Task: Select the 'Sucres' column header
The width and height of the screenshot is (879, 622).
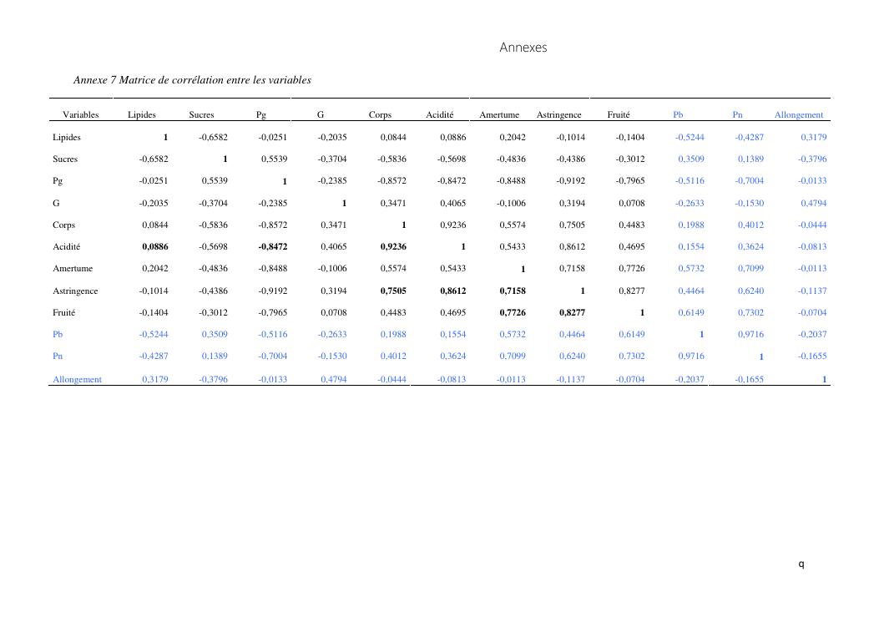Action: (x=201, y=115)
